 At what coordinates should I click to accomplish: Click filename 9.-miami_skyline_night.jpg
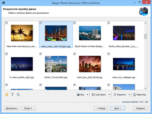[x=22, y=78]
